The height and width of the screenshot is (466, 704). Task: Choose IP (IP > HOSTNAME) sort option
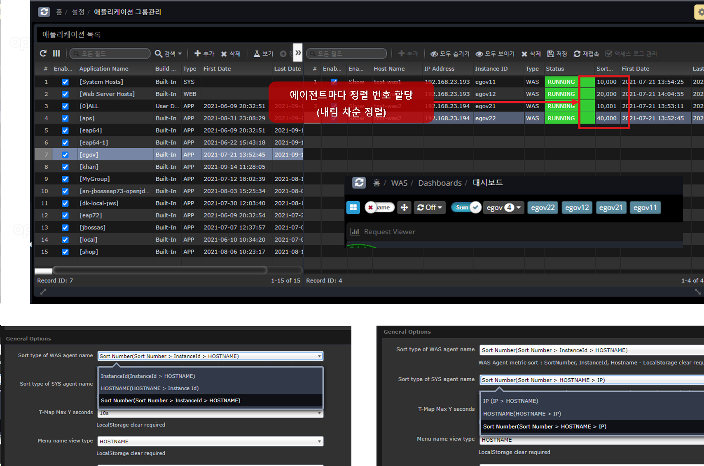point(510,401)
